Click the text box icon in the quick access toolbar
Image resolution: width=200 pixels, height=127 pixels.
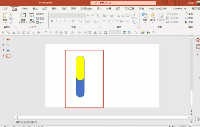pos(125,32)
